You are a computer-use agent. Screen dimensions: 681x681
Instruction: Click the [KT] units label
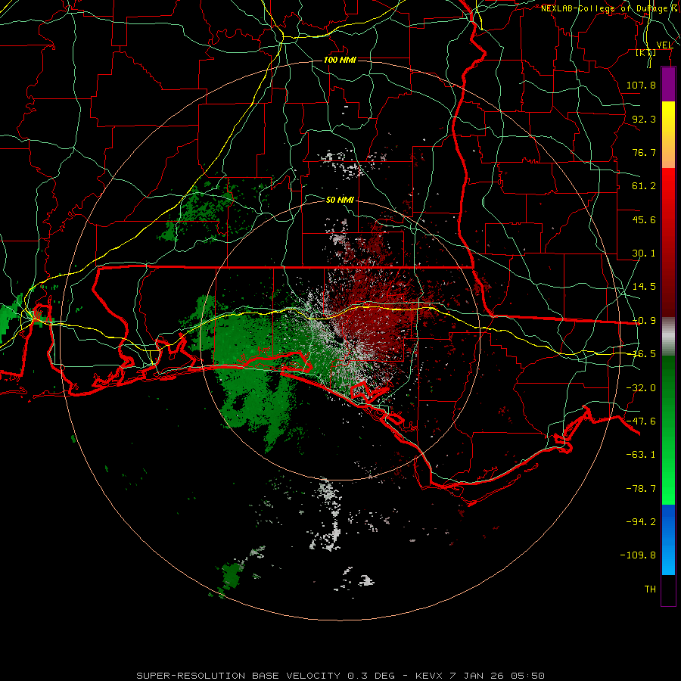646,52
